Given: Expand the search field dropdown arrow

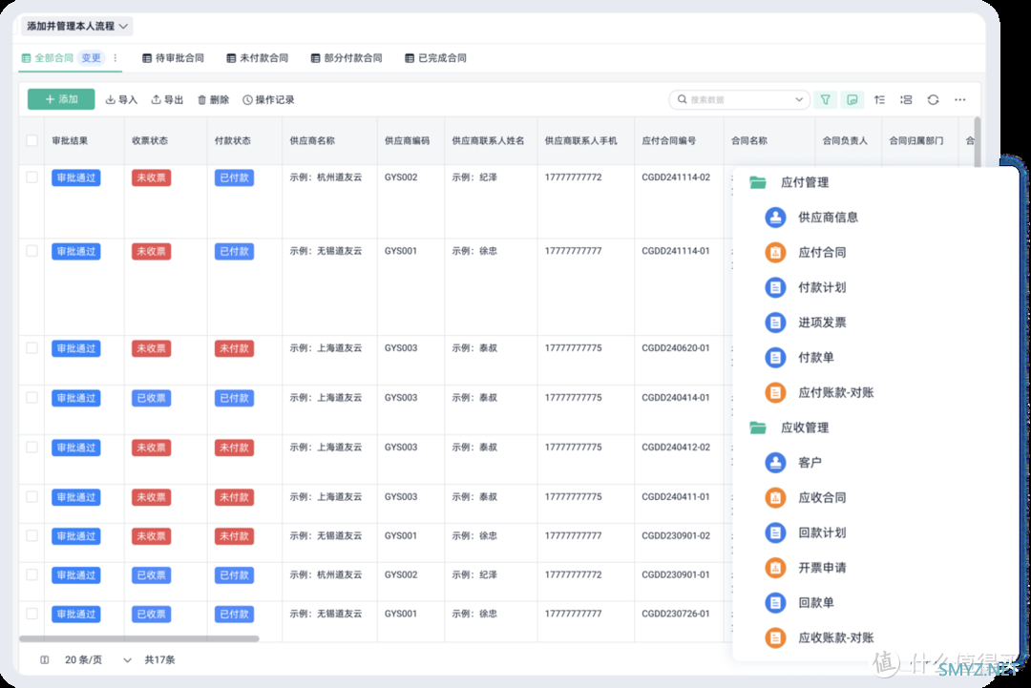Looking at the screenshot, I should point(799,100).
